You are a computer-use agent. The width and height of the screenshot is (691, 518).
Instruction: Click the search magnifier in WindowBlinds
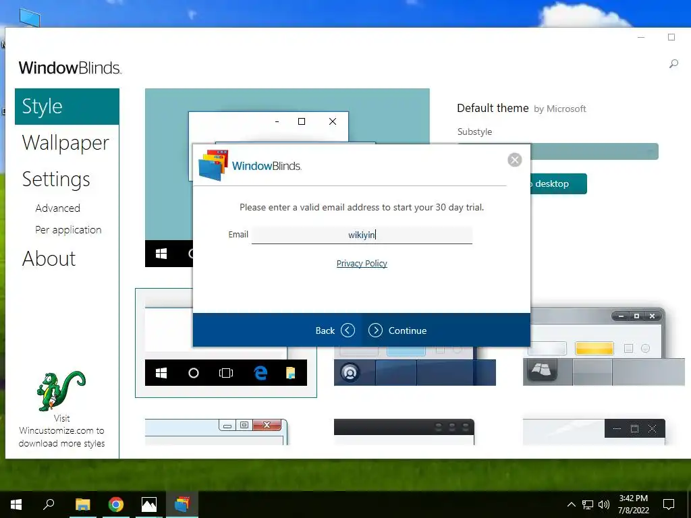(673, 64)
